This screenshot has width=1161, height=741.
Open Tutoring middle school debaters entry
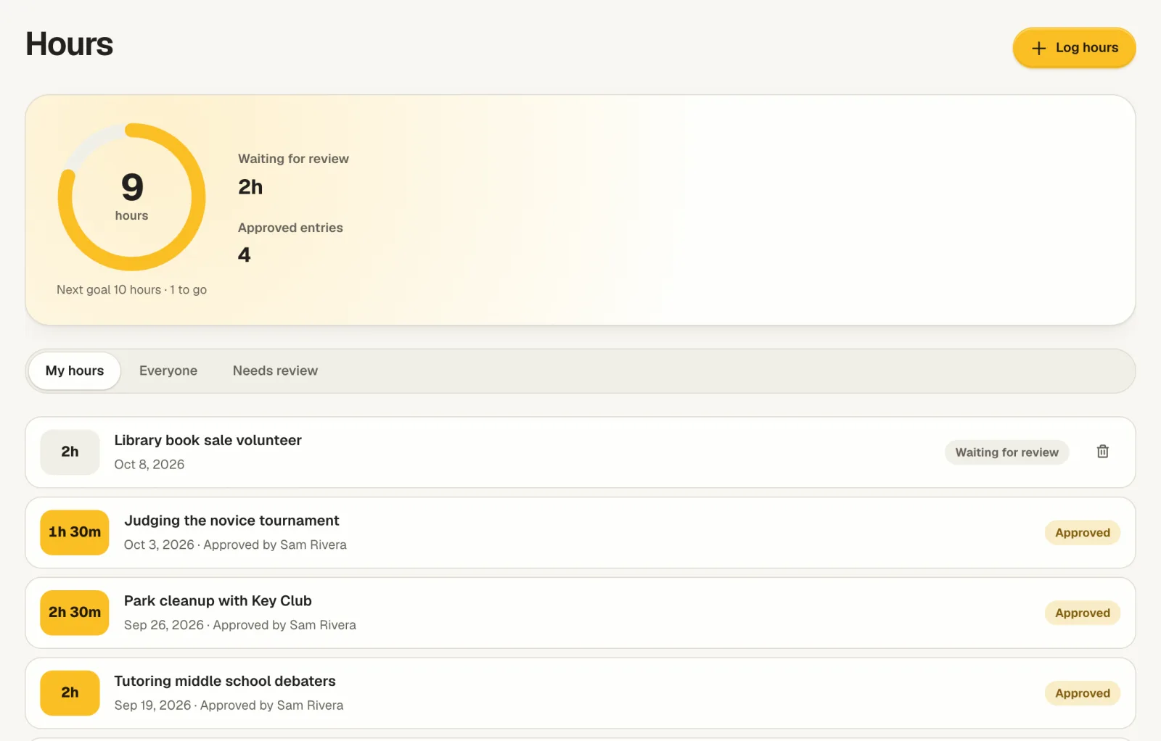[580, 693]
